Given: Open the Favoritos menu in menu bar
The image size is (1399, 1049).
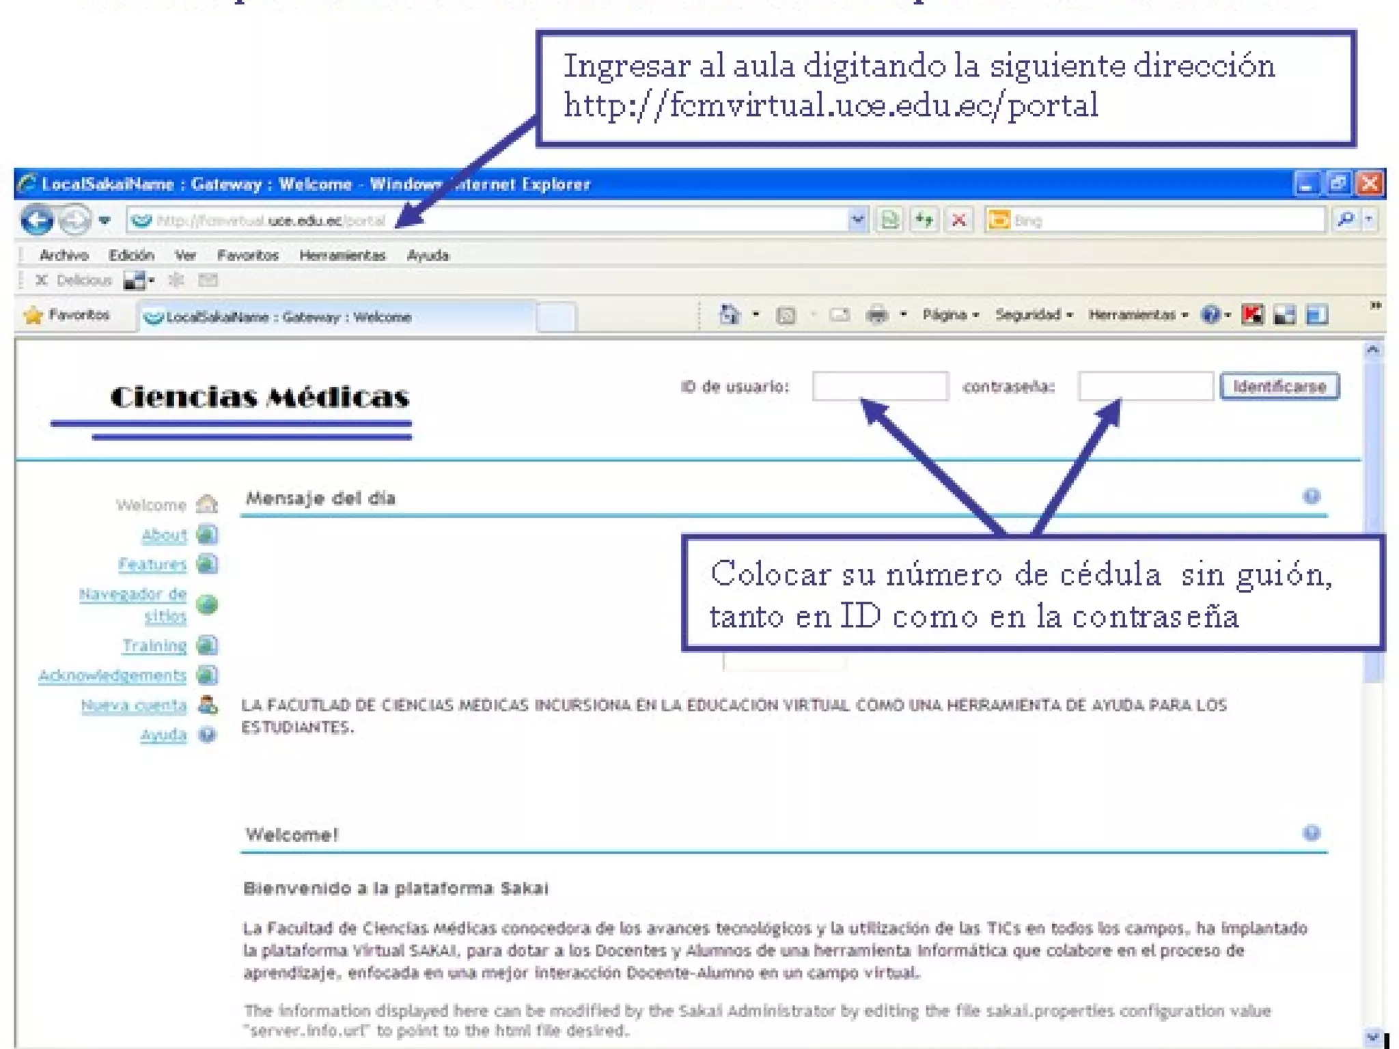Looking at the screenshot, I should (x=247, y=255).
